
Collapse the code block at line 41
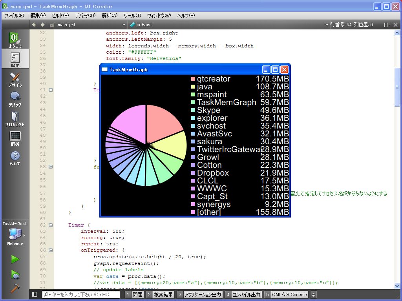(51, 90)
